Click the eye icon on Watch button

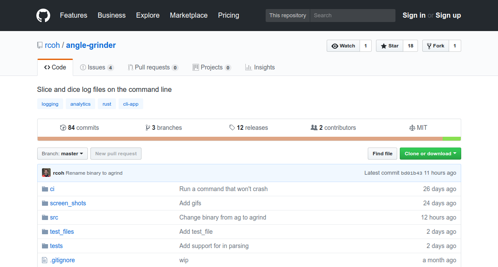pyautogui.click(x=335, y=46)
